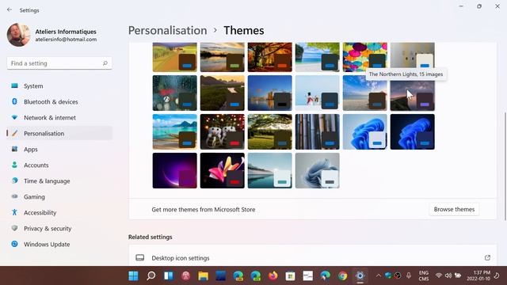507x285 pixels.
Task: Click the Settings gear taskbar icon
Action: tap(360, 275)
